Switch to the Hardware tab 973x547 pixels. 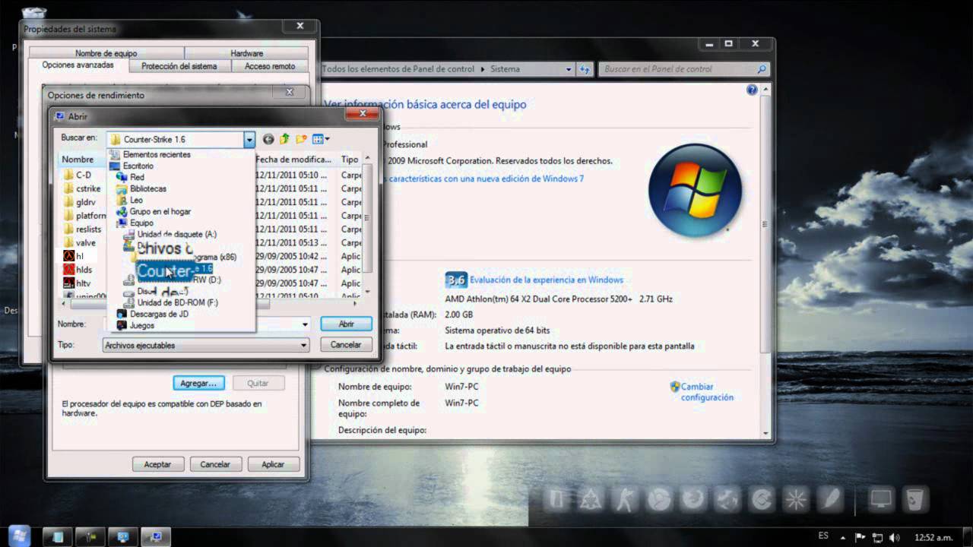point(246,53)
